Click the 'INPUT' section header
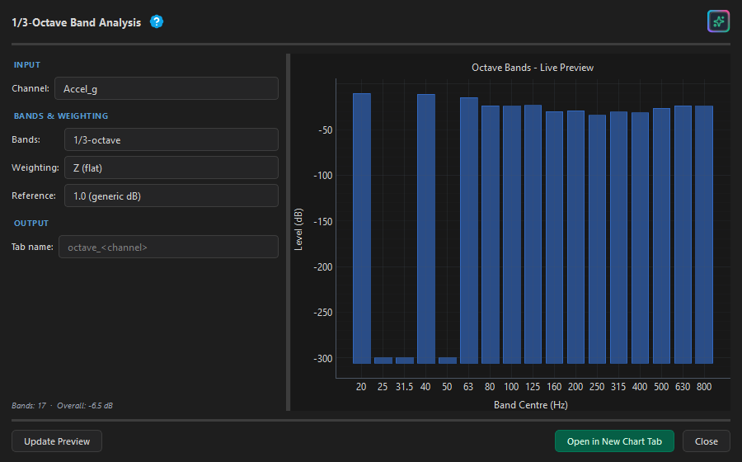 click(27, 65)
